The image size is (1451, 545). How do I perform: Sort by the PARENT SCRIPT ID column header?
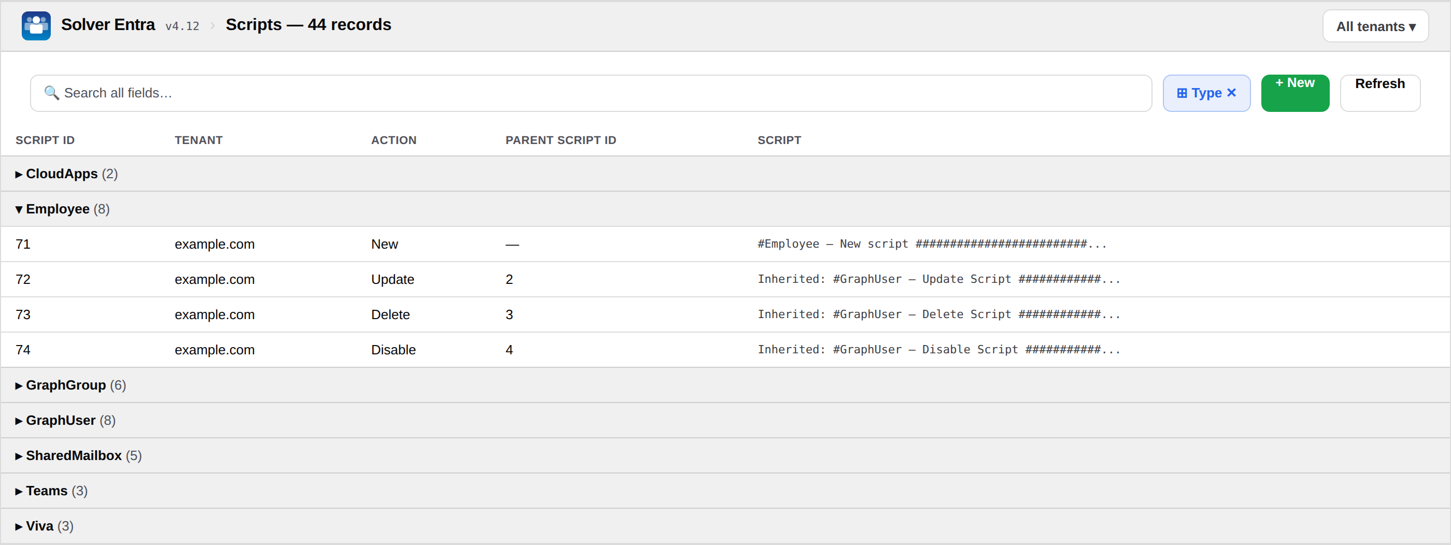pyautogui.click(x=561, y=140)
